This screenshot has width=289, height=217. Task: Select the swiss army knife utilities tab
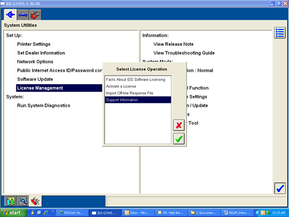(36, 201)
